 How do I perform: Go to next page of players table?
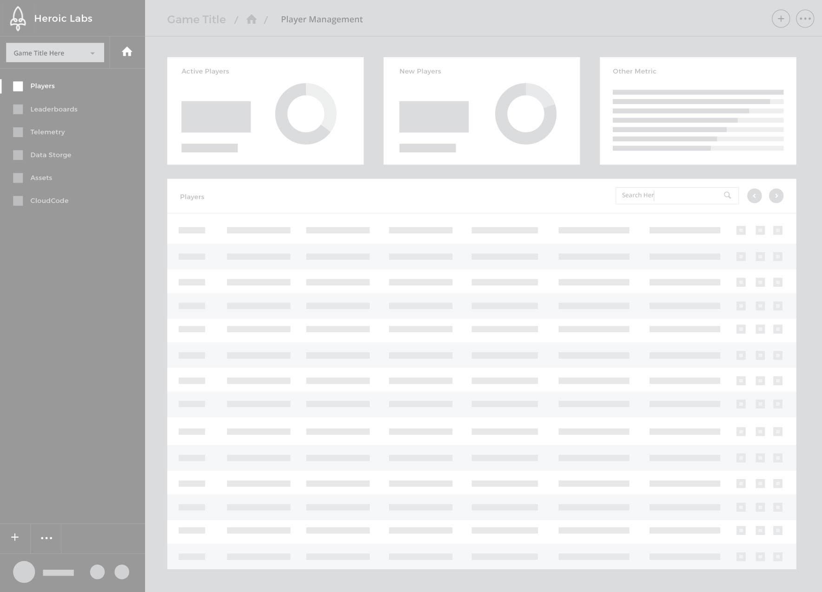[776, 196]
